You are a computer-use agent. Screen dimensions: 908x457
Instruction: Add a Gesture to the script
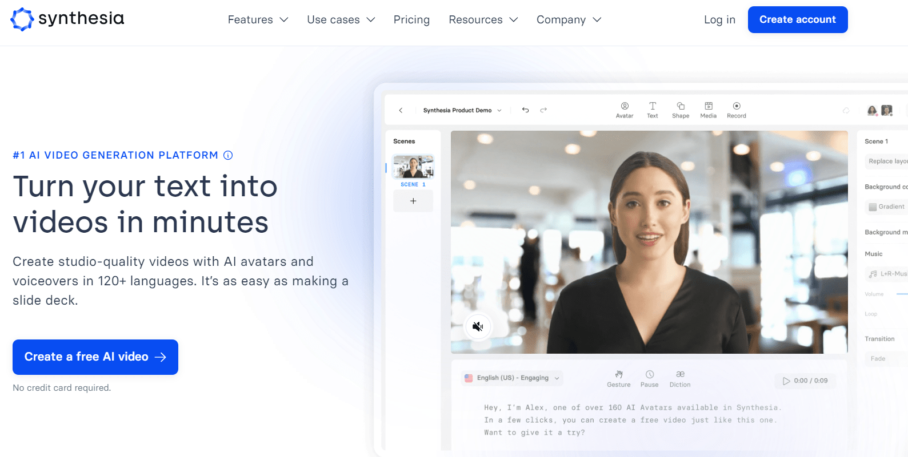click(x=619, y=379)
